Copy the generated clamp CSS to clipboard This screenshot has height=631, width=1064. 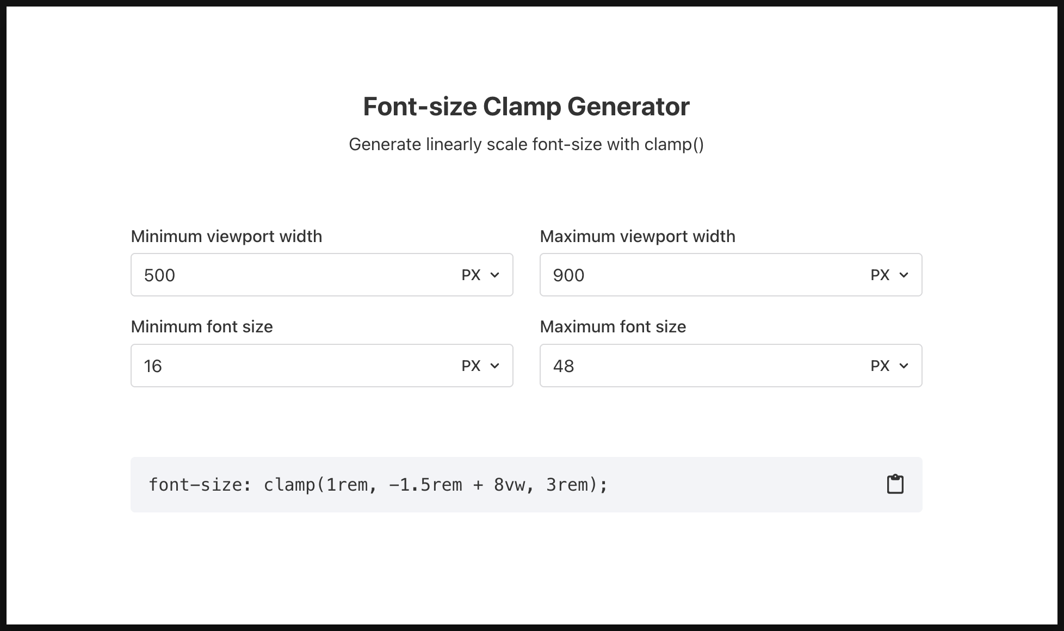895,484
